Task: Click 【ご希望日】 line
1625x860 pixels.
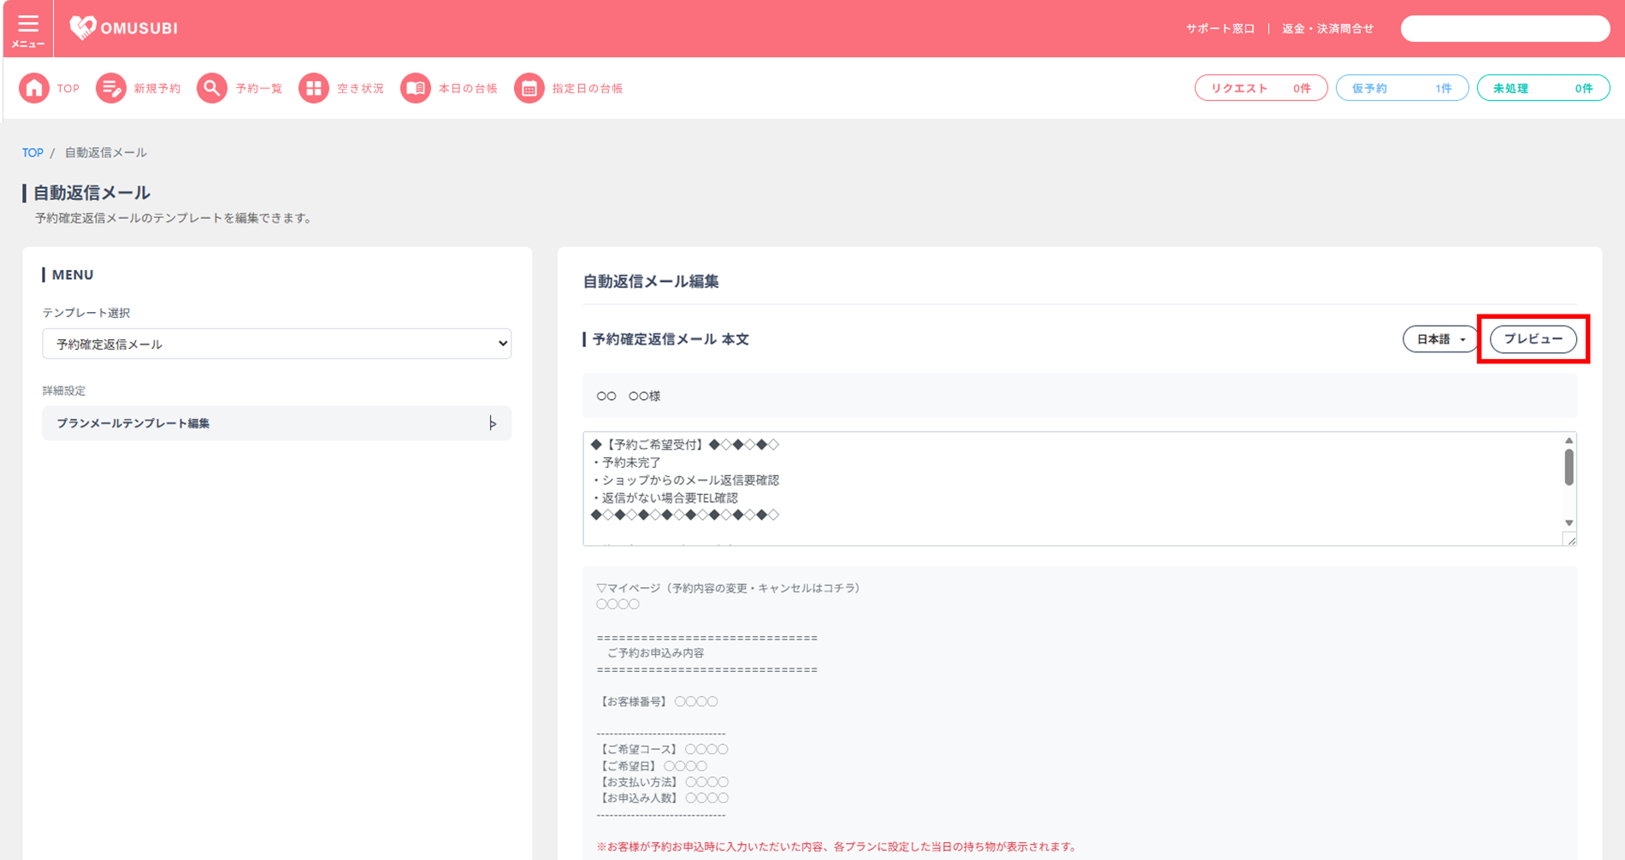Action: pos(652,766)
